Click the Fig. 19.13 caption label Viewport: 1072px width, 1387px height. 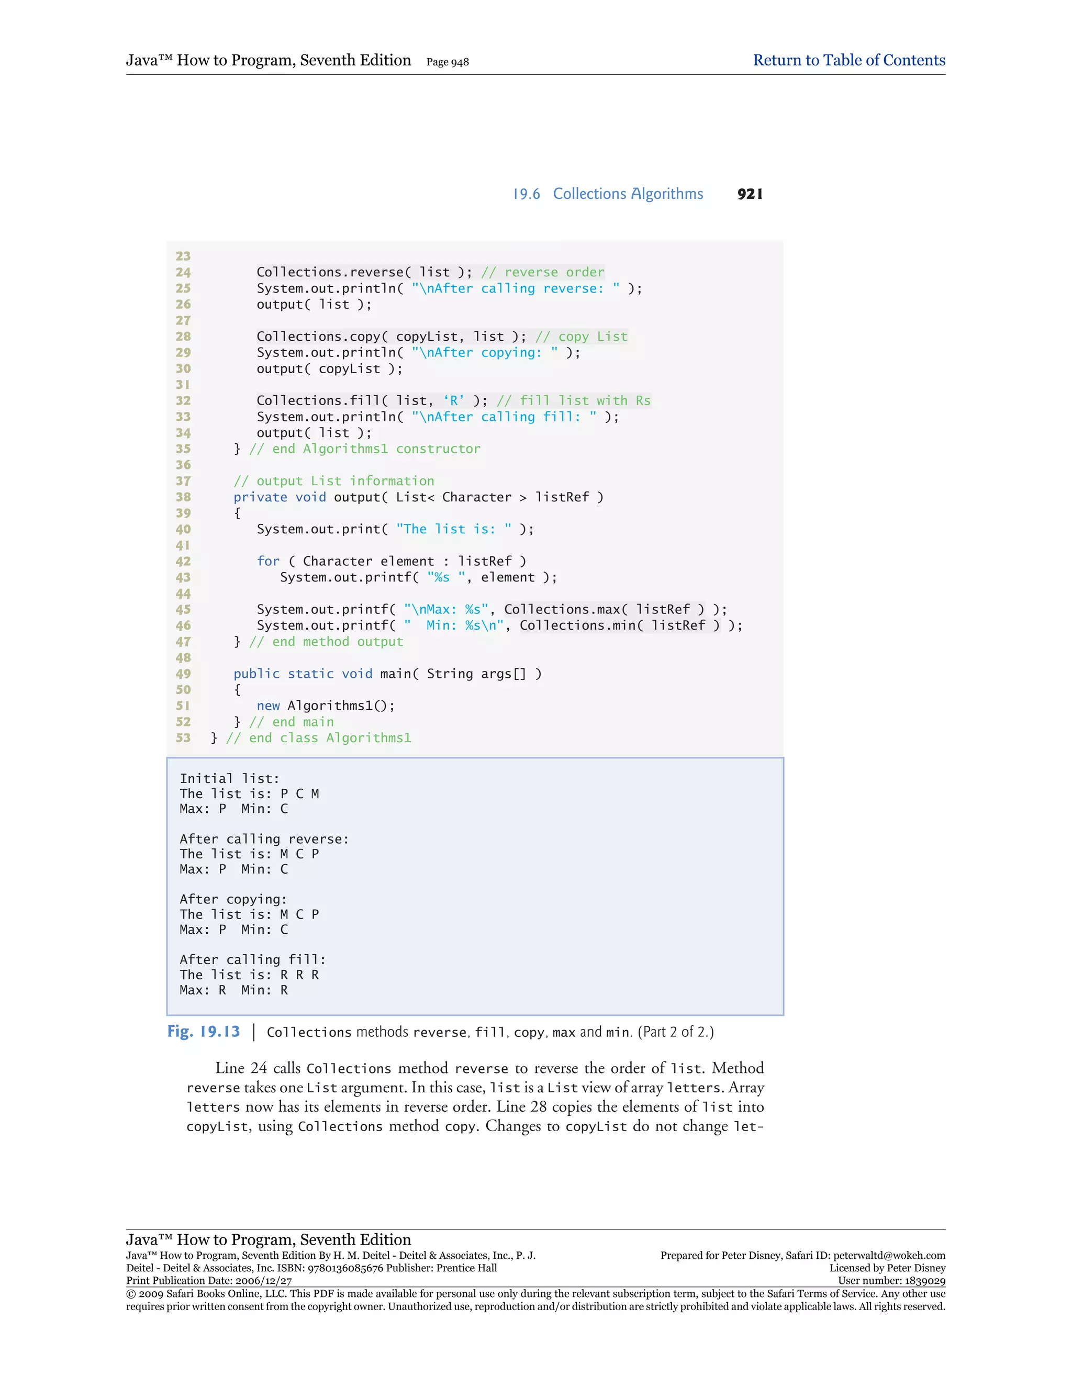click(203, 1032)
